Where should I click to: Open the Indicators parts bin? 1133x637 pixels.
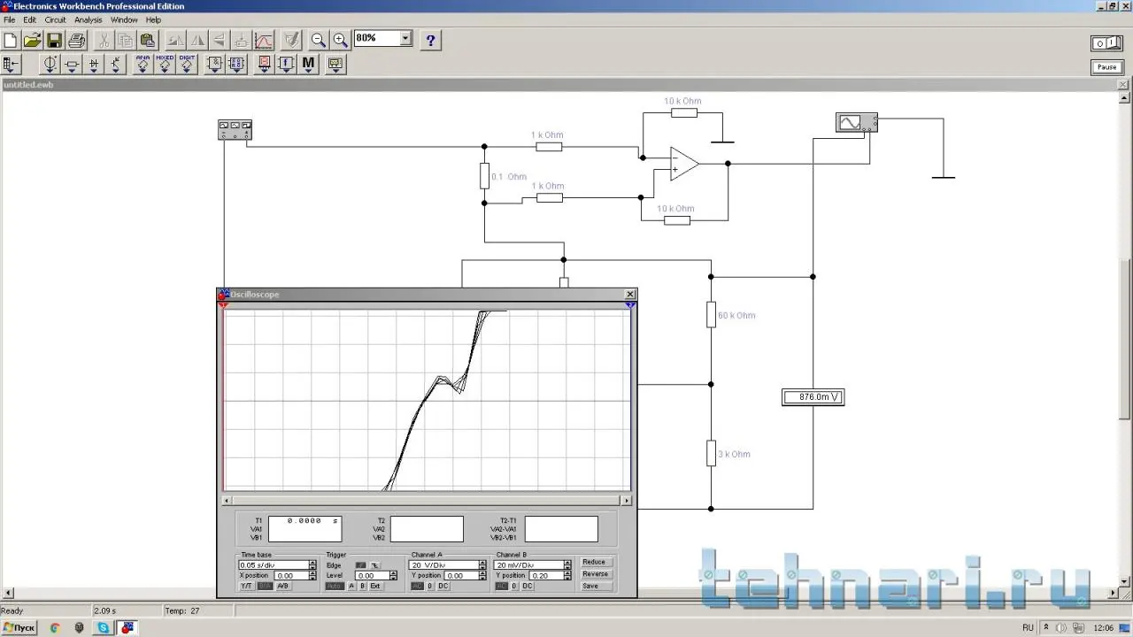pyautogui.click(x=264, y=64)
